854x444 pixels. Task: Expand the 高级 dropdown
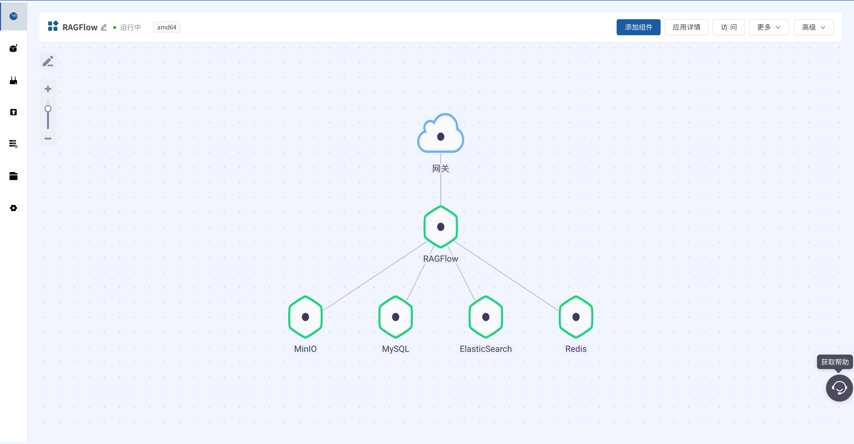pyautogui.click(x=814, y=27)
